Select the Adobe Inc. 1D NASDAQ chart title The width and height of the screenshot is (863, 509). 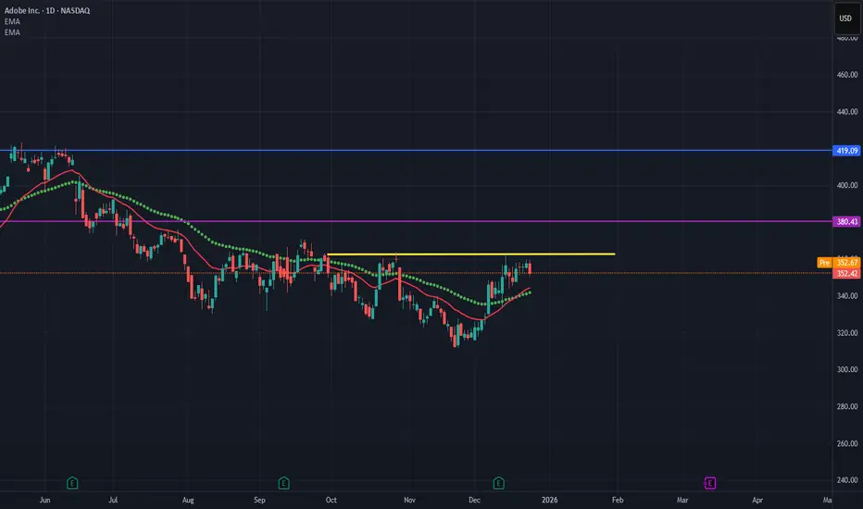pos(47,10)
